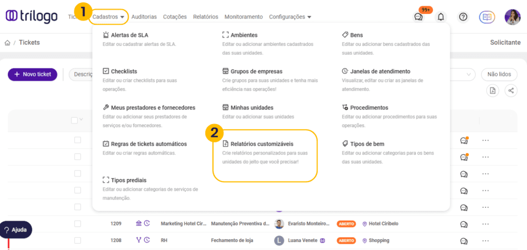Open the chat messages icon with 99+ badge
Screen dimensions: 527x250
pyautogui.click(x=418, y=17)
